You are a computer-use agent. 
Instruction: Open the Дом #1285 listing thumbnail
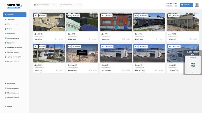182,22
